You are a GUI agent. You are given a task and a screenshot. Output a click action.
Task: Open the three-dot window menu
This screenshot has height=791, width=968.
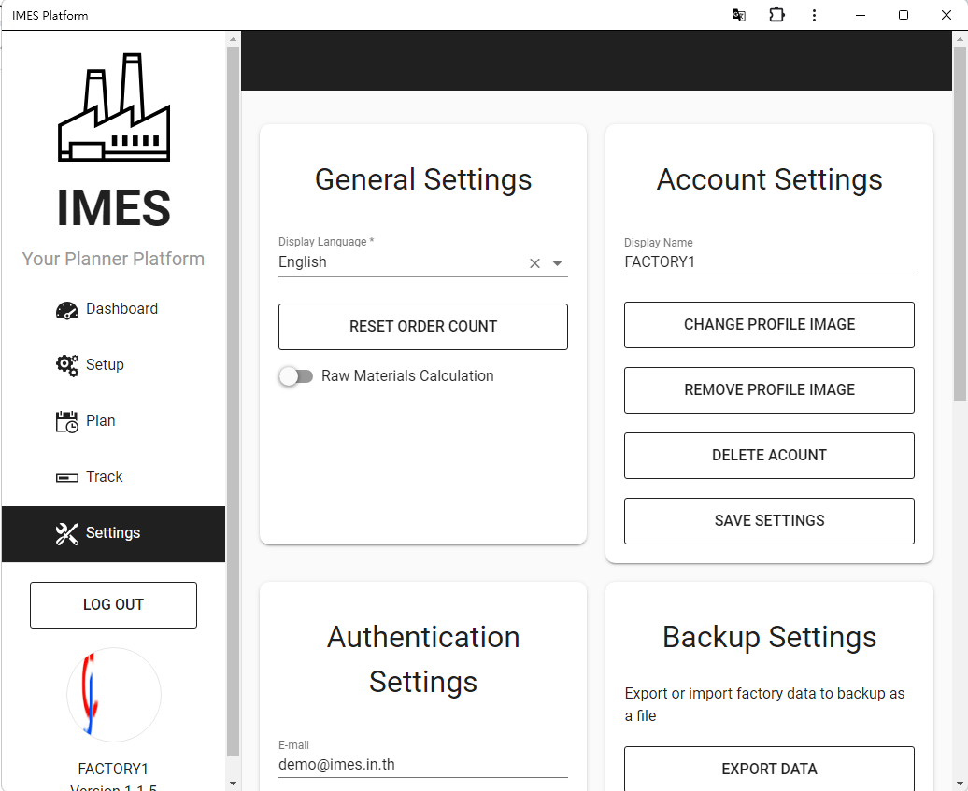pos(815,15)
